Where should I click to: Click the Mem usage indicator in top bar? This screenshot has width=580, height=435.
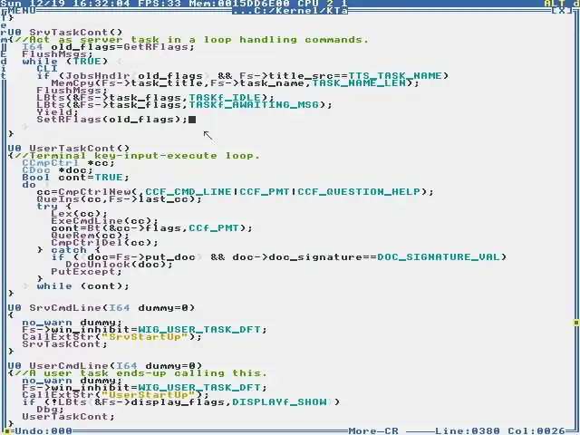point(239,4)
